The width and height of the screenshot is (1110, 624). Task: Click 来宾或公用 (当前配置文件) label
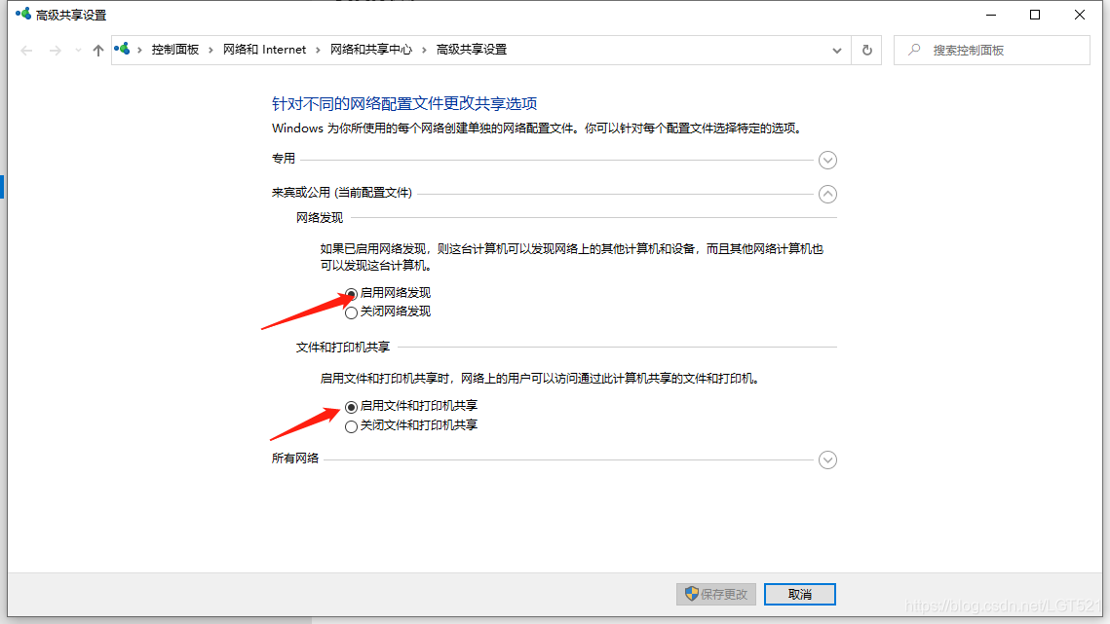(342, 193)
